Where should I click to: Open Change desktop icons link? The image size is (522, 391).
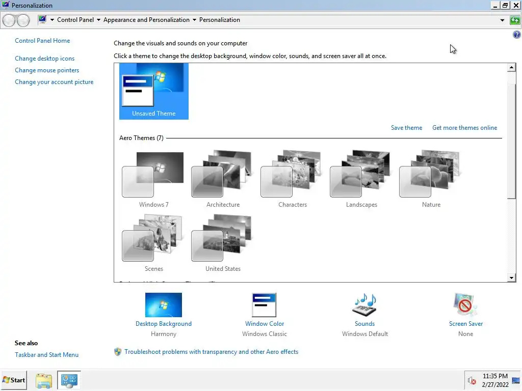(x=45, y=59)
